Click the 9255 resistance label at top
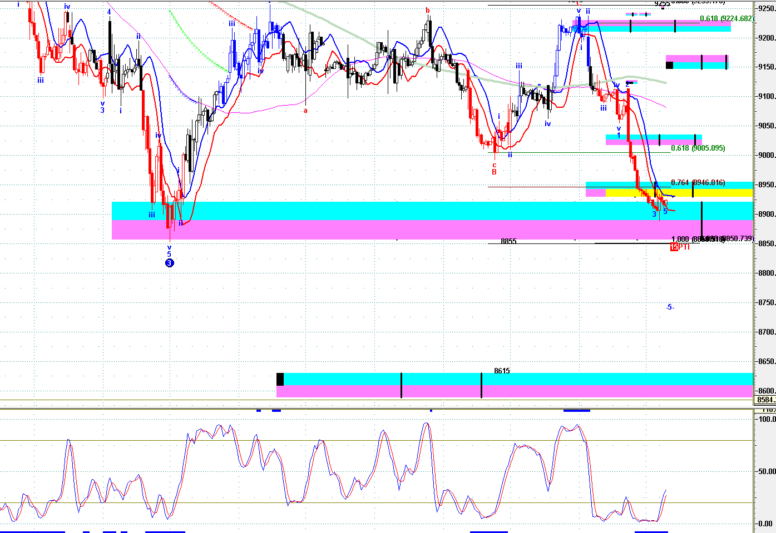The width and height of the screenshot is (776, 533). [x=662, y=4]
